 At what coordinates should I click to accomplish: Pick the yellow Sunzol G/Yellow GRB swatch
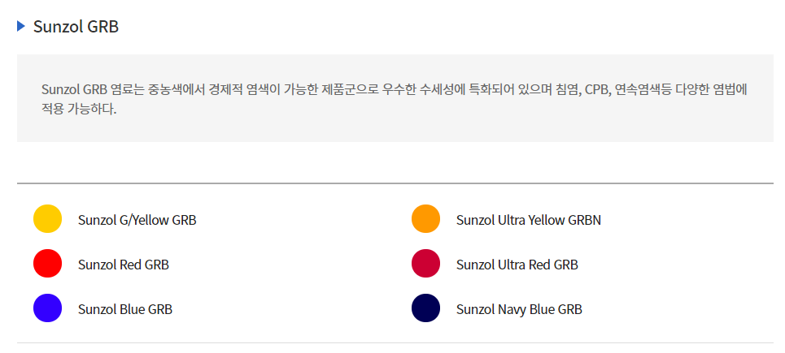pos(47,218)
